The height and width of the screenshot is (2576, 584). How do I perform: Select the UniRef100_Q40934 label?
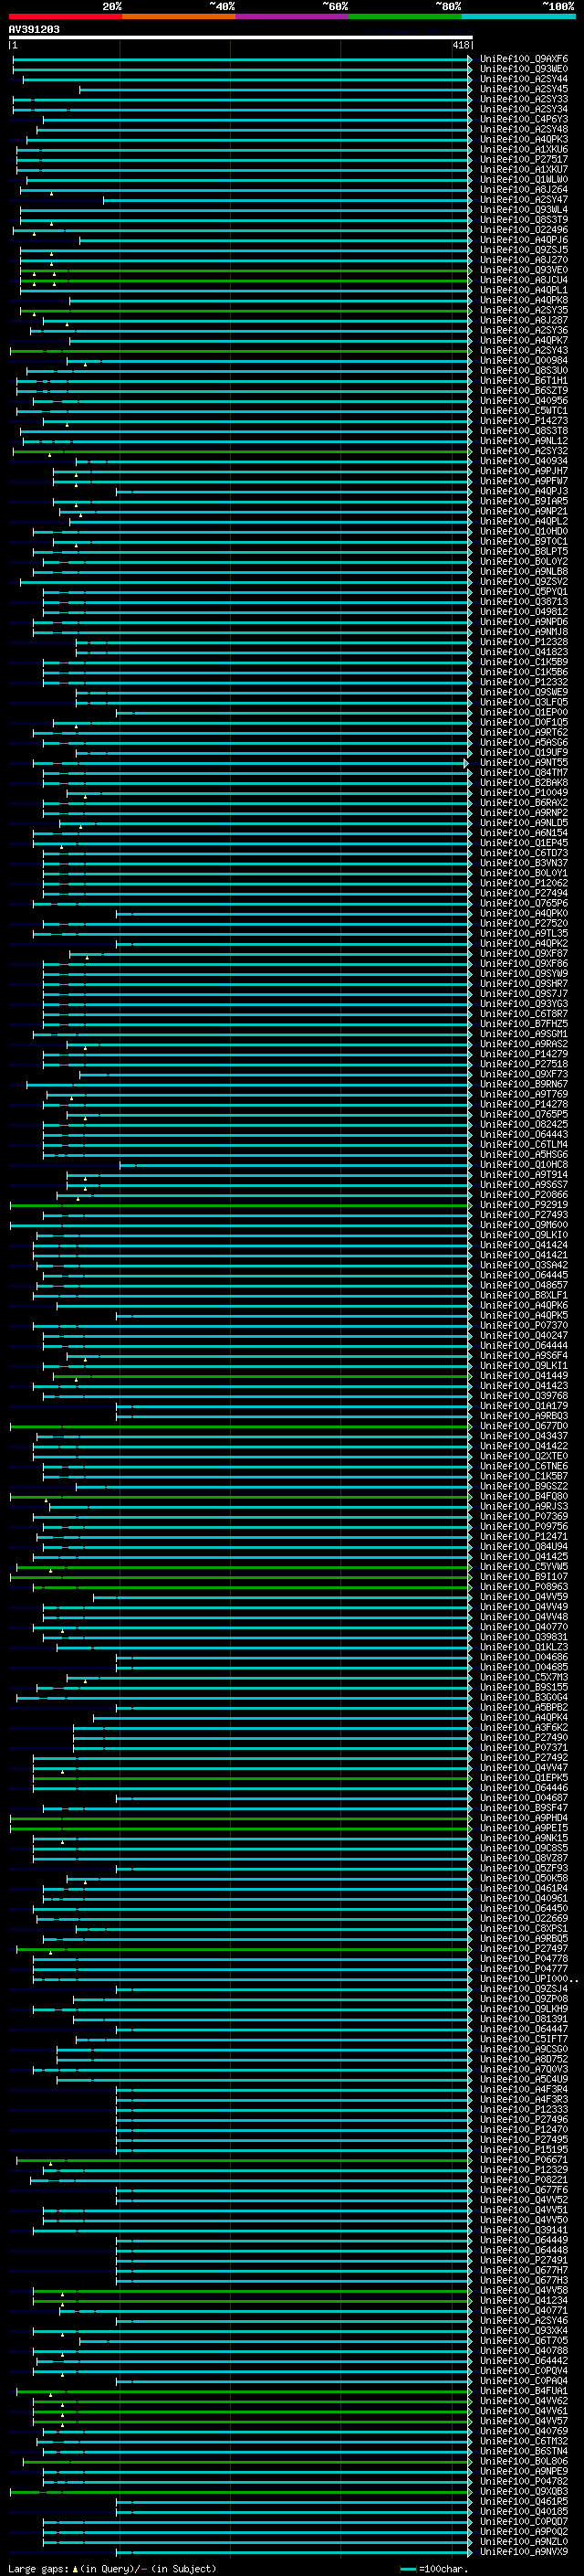tap(524, 461)
